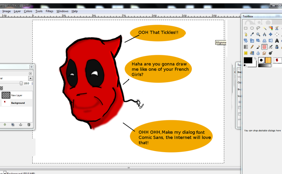This screenshot has width=282, height=174.
Task: Open the active brush selector
Action: [x=261, y=60]
